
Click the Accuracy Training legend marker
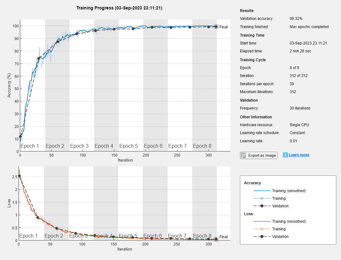(262, 198)
